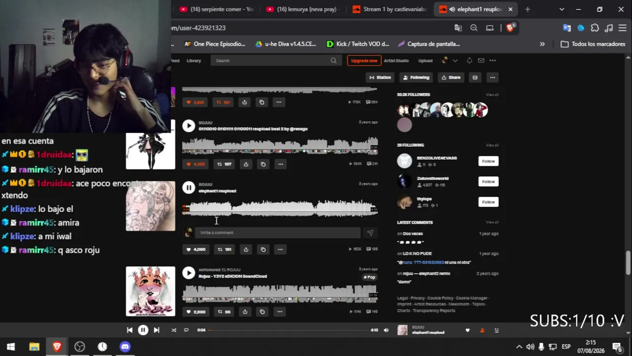Screen dimensions: 632x356
Task: Click the Write a comment field
Action: pyautogui.click(x=277, y=232)
